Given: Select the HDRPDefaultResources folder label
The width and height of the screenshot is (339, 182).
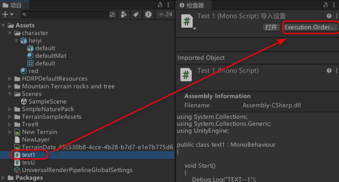Looking at the screenshot, I should [x=55, y=79].
